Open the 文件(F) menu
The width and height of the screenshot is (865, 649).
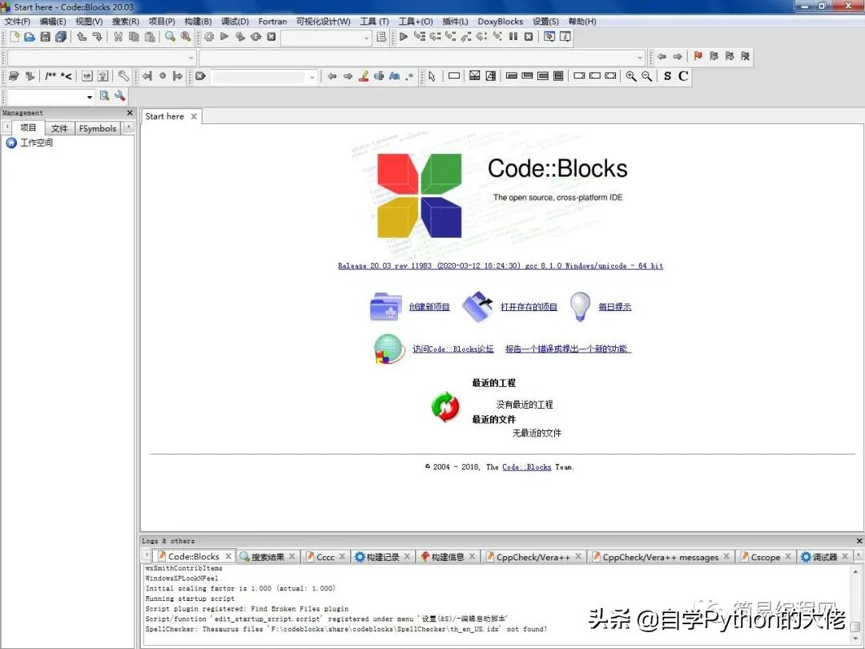[18, 22]
